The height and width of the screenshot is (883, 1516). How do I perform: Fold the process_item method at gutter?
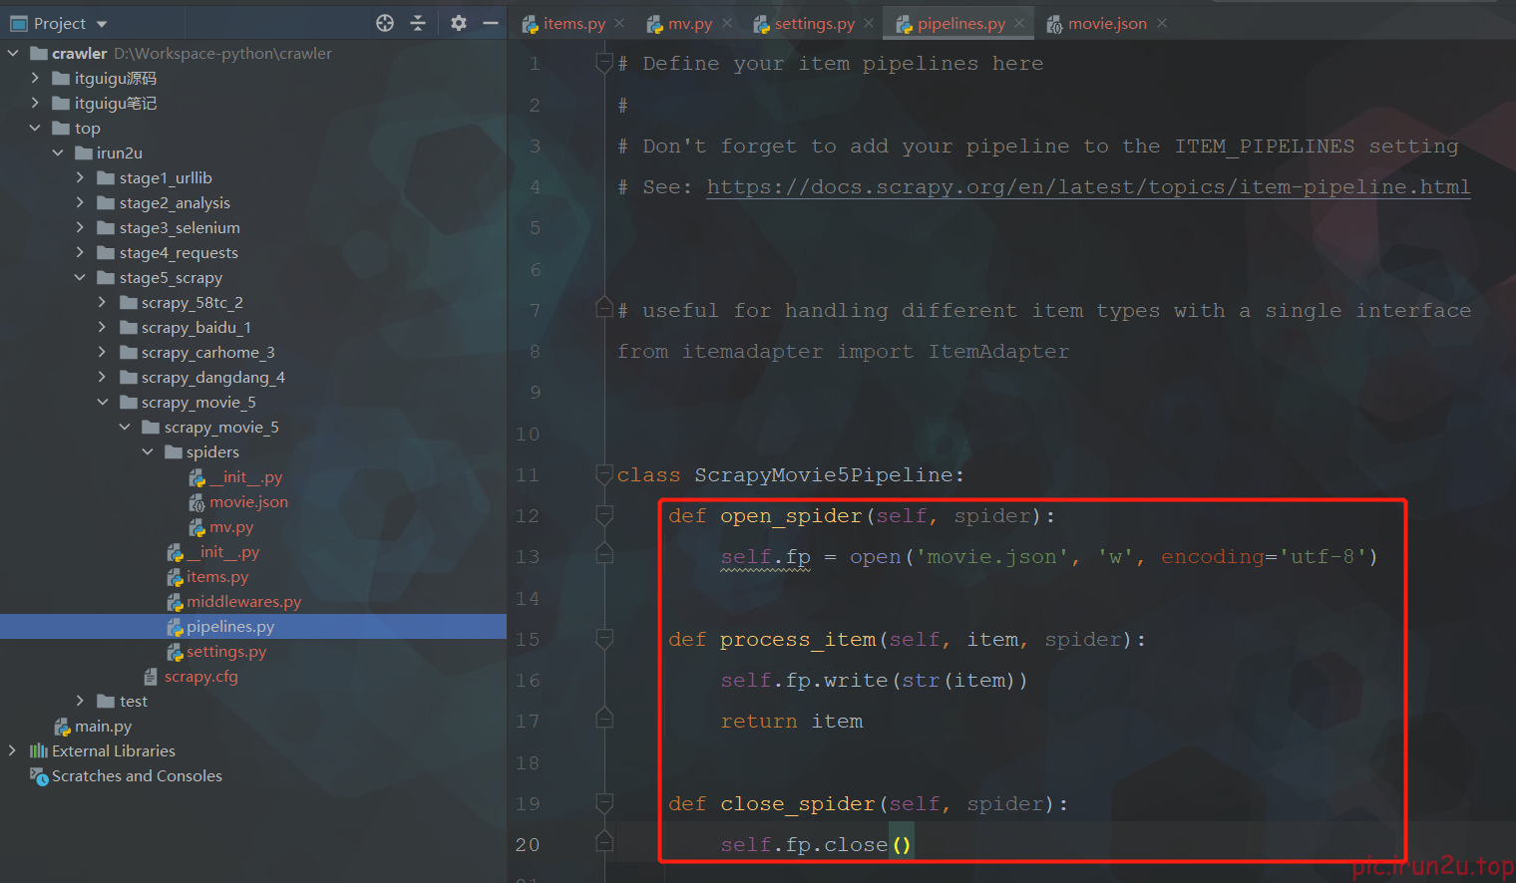[x=603, y=639]
